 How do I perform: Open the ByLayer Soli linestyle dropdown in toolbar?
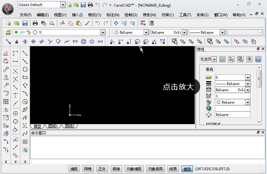(x=184, y=32)
